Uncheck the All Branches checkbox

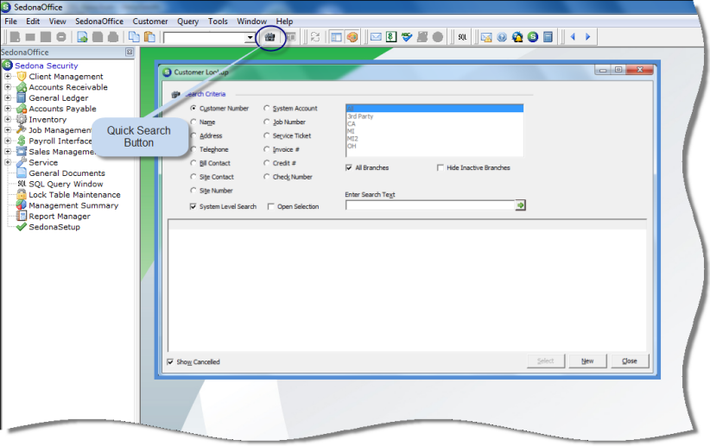point(349,167)
